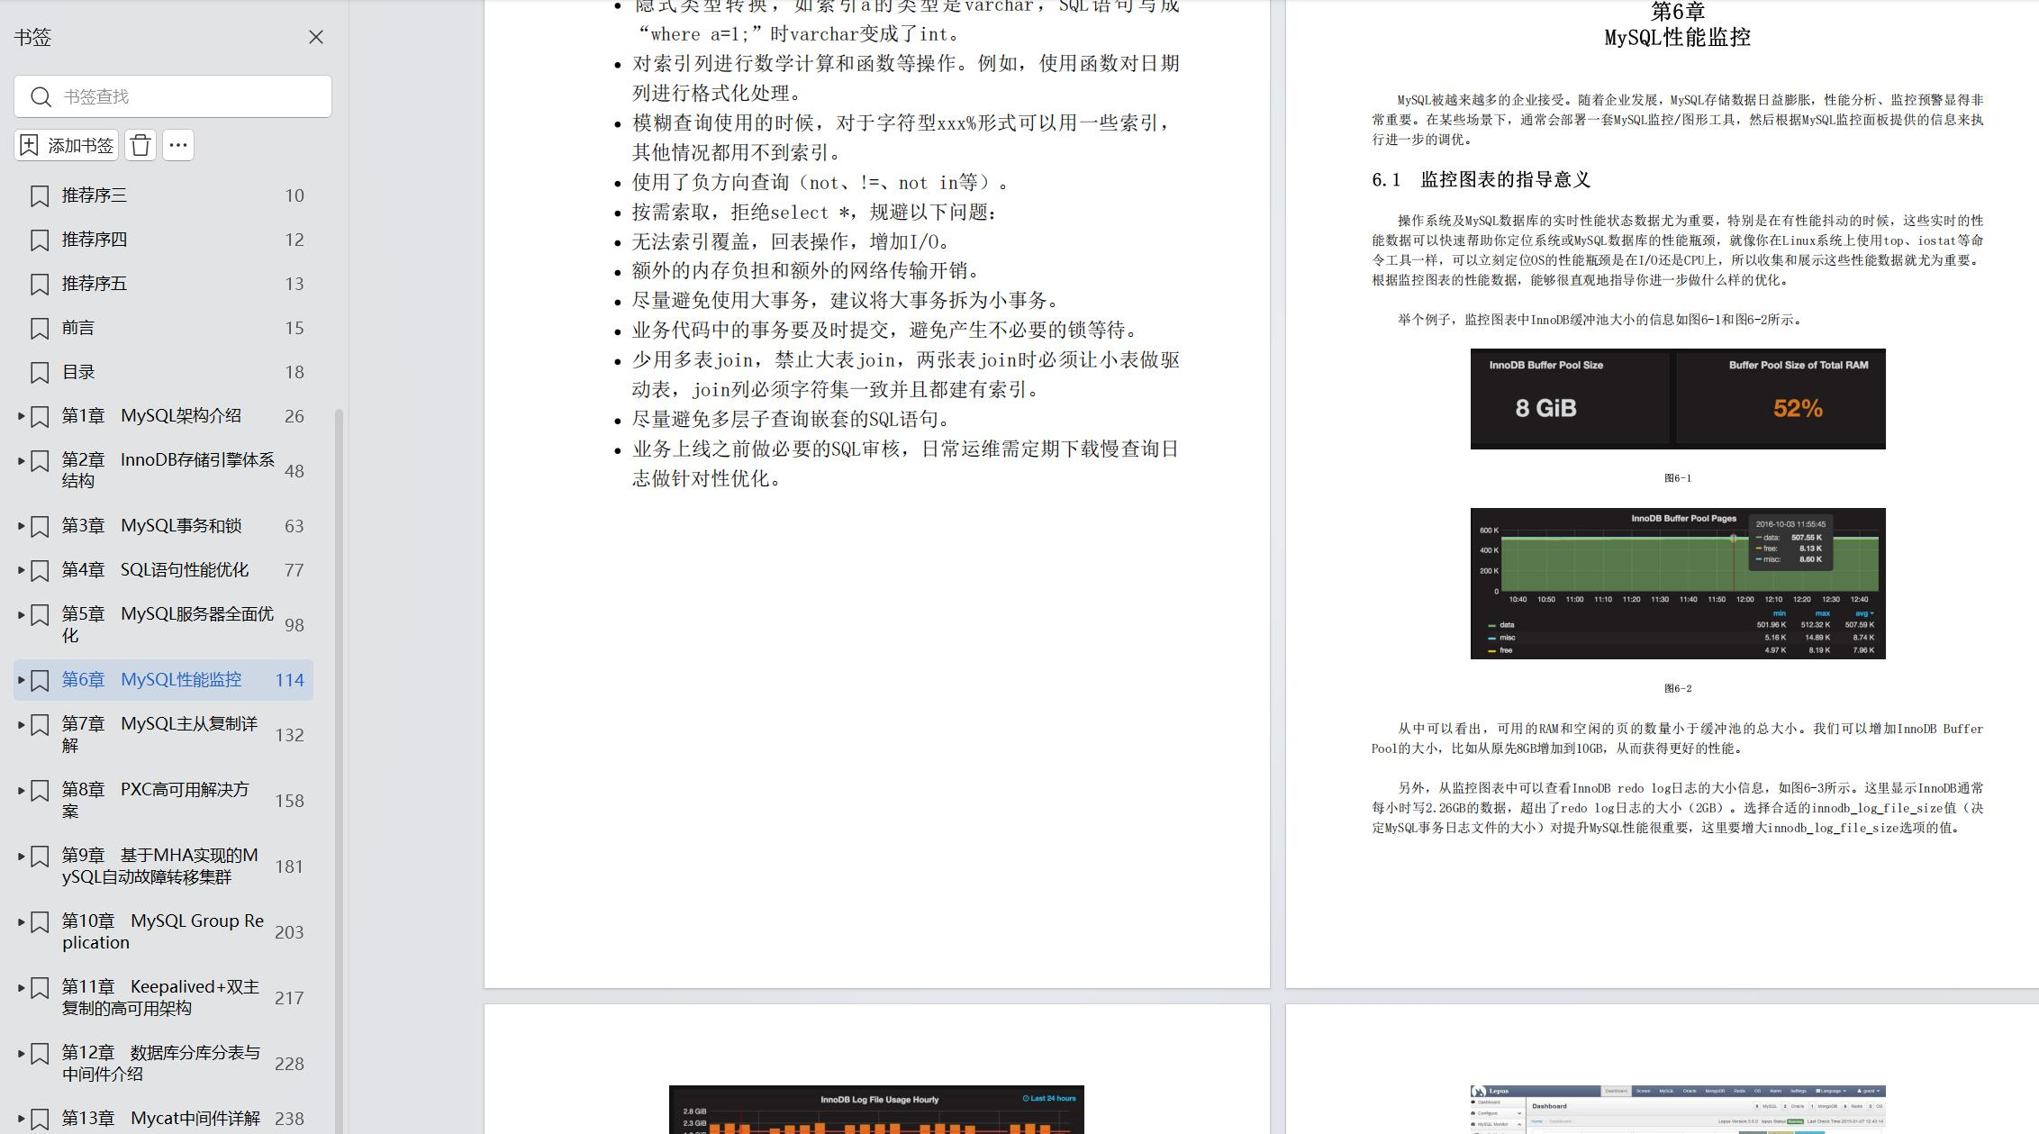
Task: Go to 第12章 数据库分库分表与中间件介绍
Action: (x=161, y=1063)
